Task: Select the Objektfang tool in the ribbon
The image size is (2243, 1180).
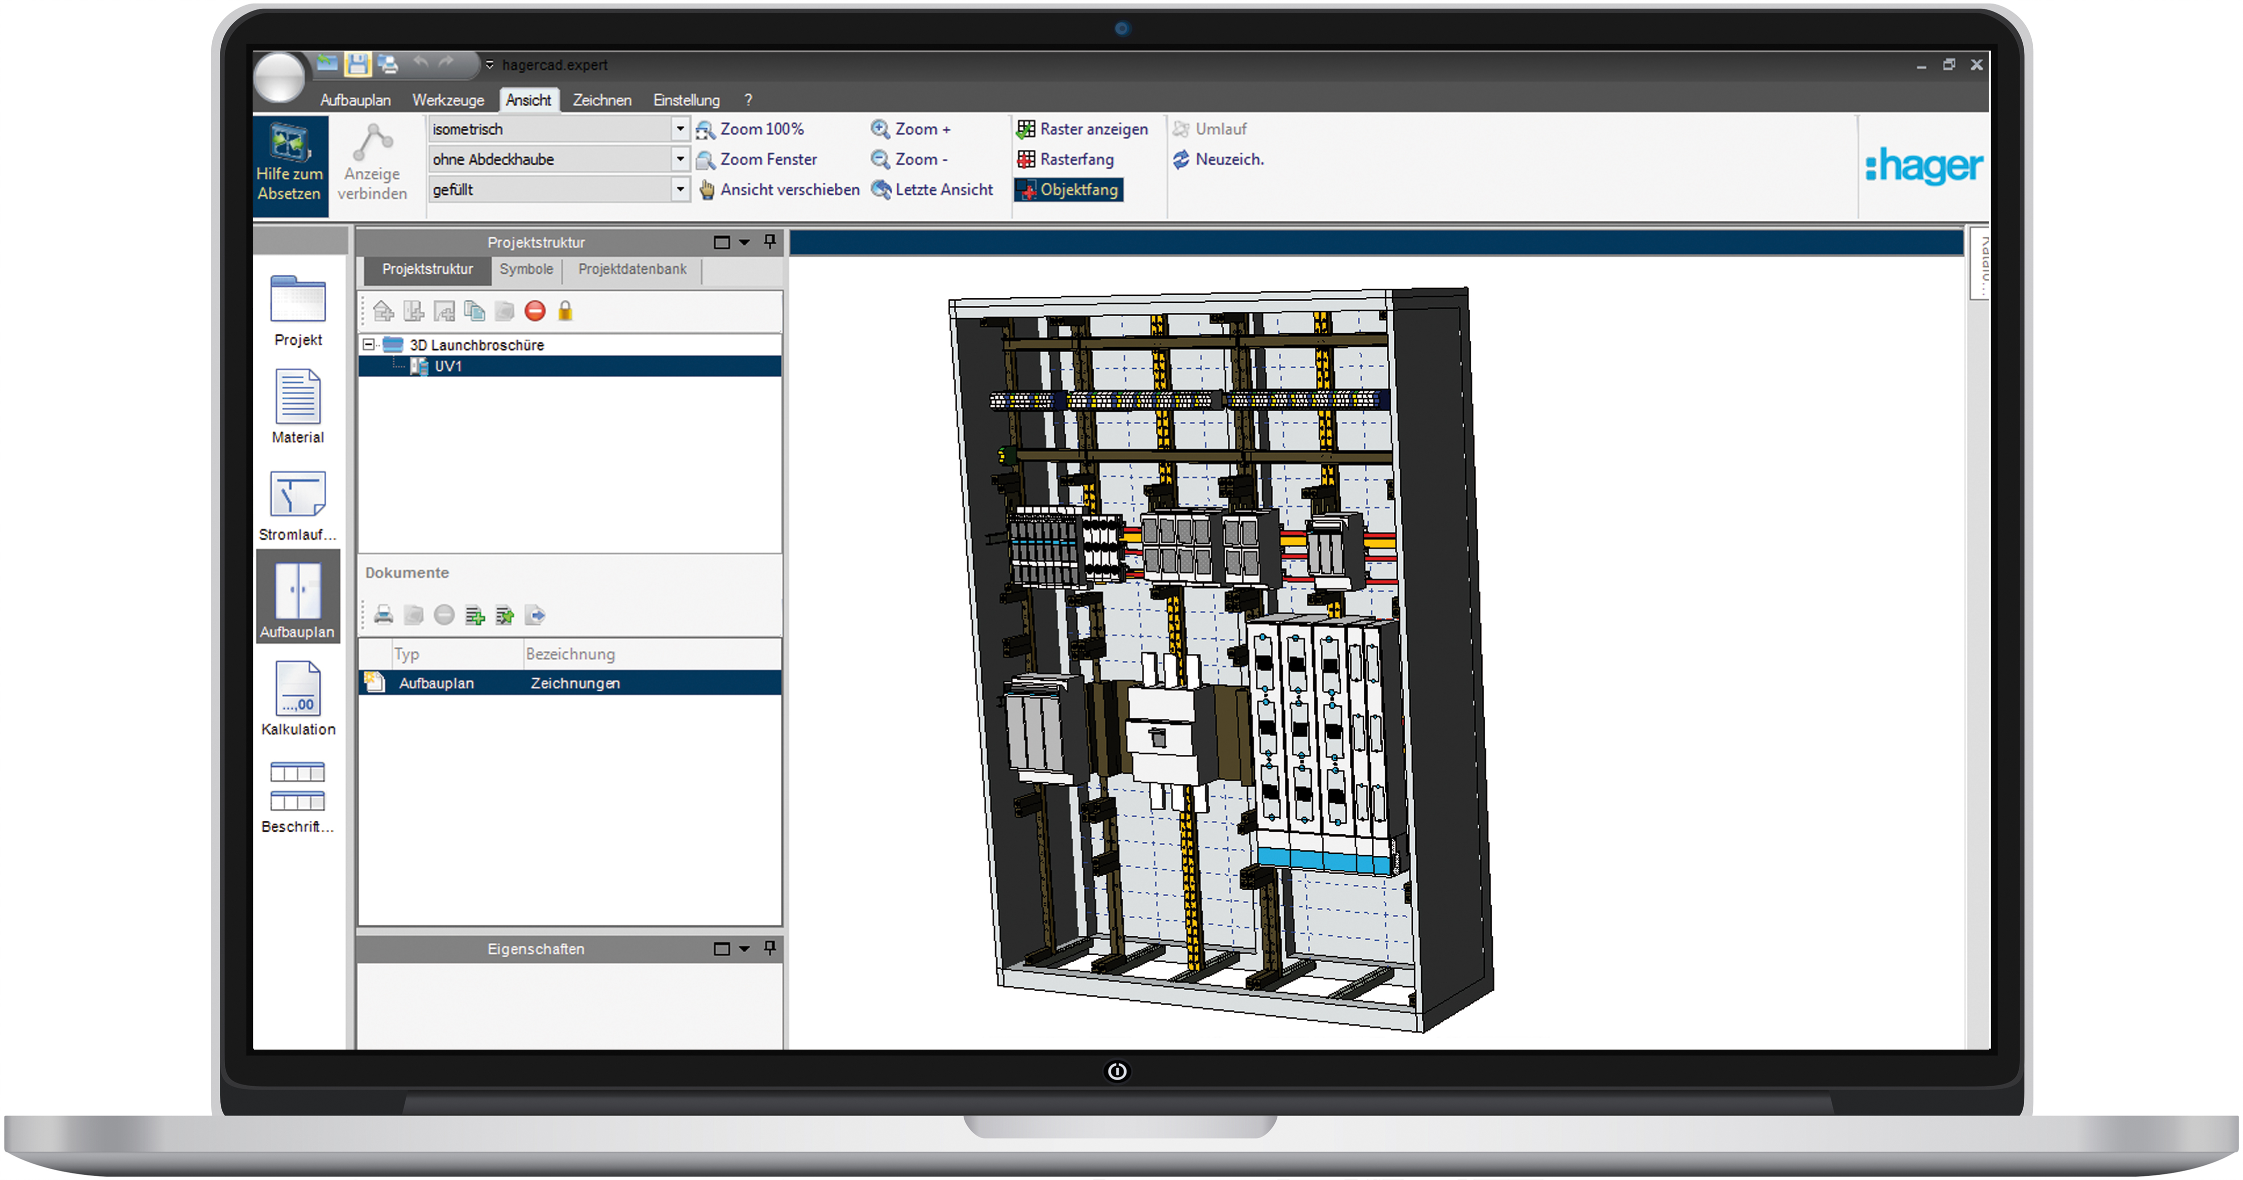Action: 1069,190
